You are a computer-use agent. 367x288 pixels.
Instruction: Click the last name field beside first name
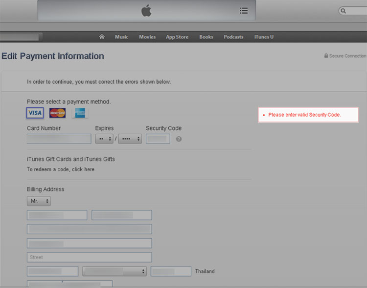(x=122, y=215)
